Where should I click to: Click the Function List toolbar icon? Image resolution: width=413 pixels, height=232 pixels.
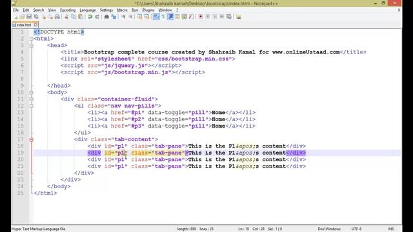point(192,17)
